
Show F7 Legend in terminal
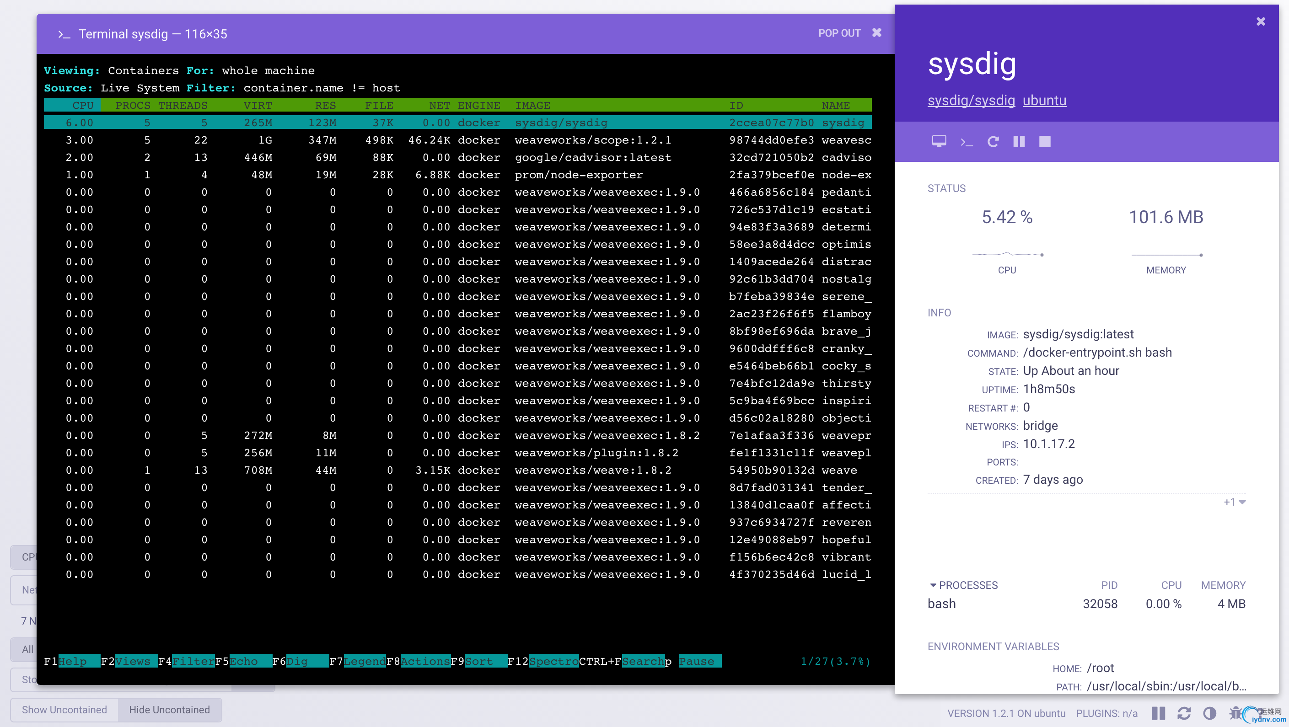pos(357,661)
